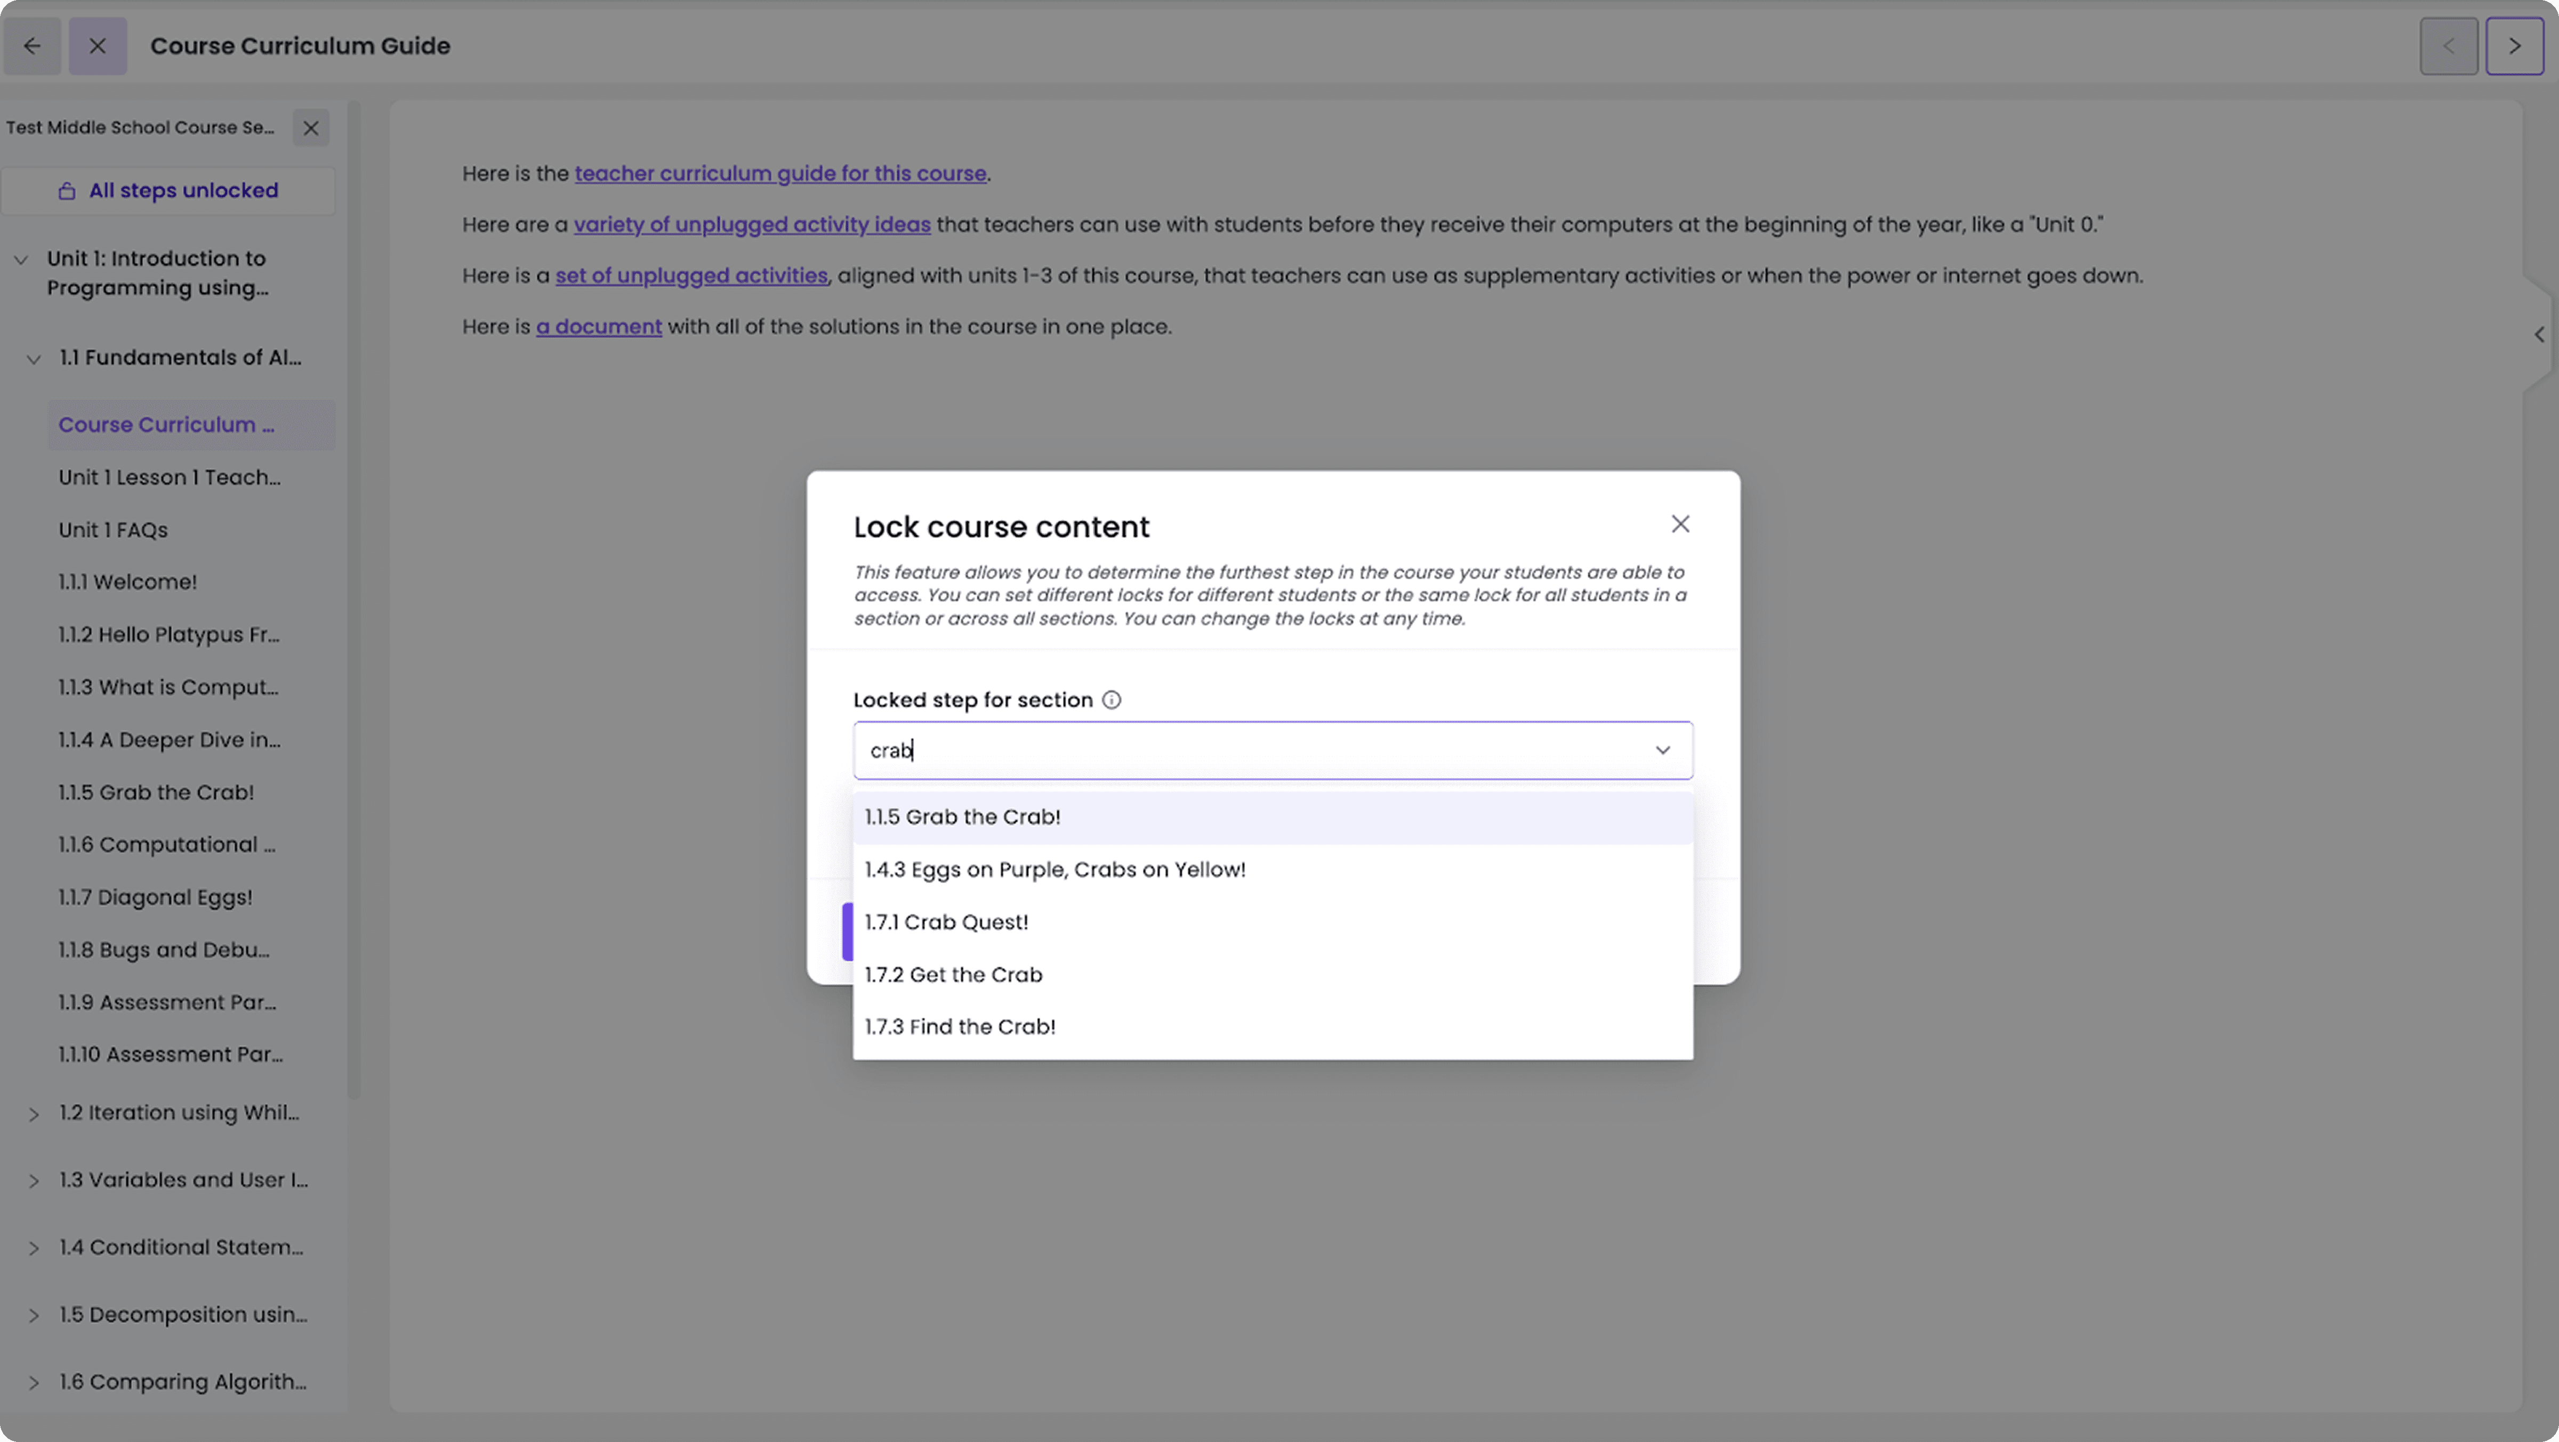Open teacher curriculum guide link

click(780, 174)
